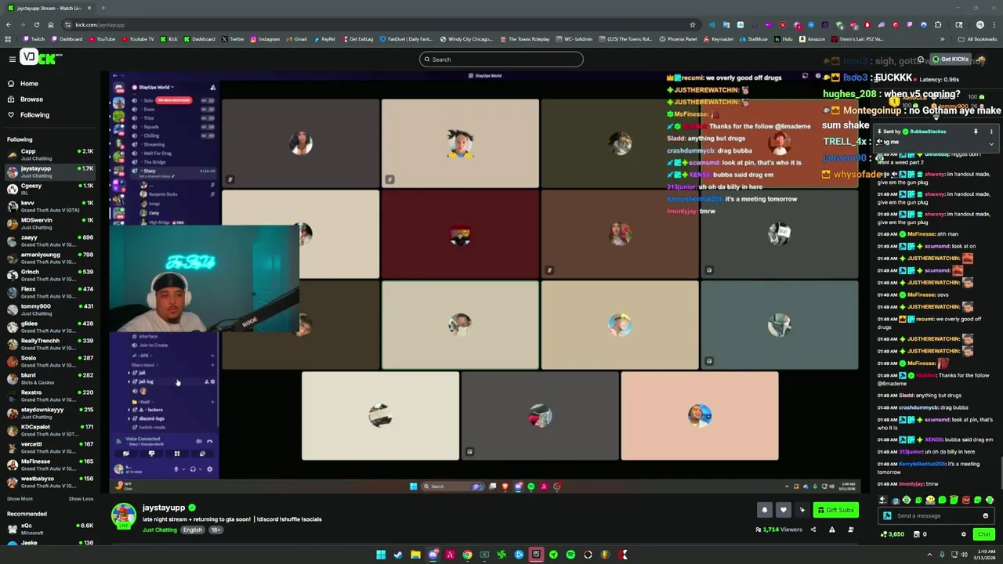Open Cgeezy's channel in Following list
Viewport: 1003px width, 564px height.
50,189
